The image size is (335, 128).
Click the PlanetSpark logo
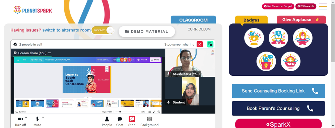click(33, 10)
